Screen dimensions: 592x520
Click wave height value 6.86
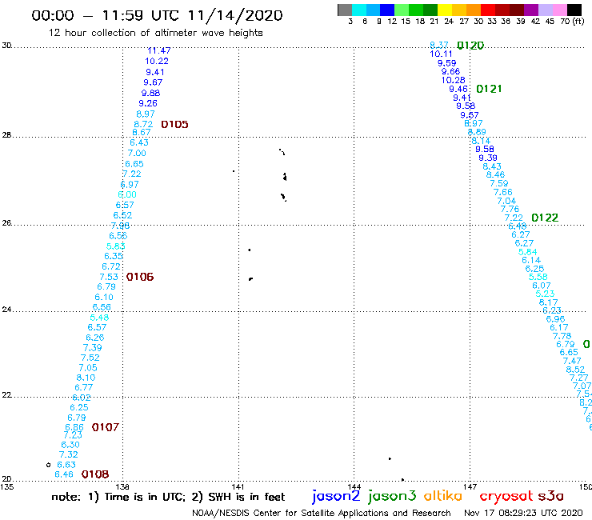pyautogui.click(x=74, y=427)
